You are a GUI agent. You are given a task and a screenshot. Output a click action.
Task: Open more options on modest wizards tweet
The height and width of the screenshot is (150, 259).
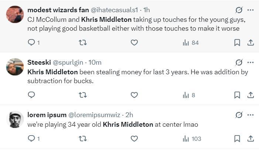click(251, 10)
